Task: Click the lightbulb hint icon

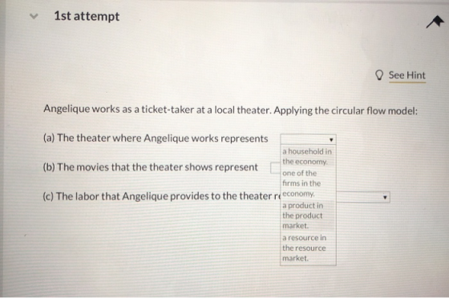Action: 378,75
